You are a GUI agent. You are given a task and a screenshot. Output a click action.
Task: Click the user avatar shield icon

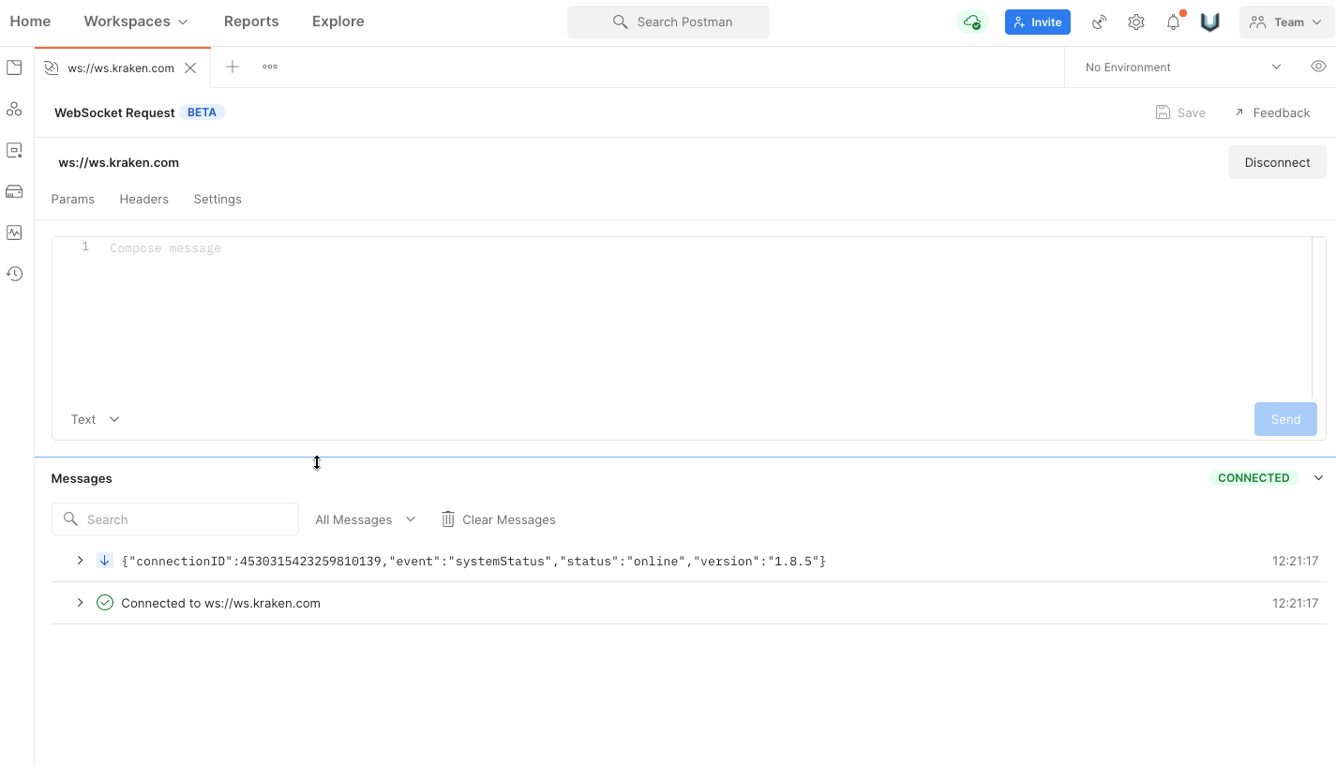[x=1210, y=22]
